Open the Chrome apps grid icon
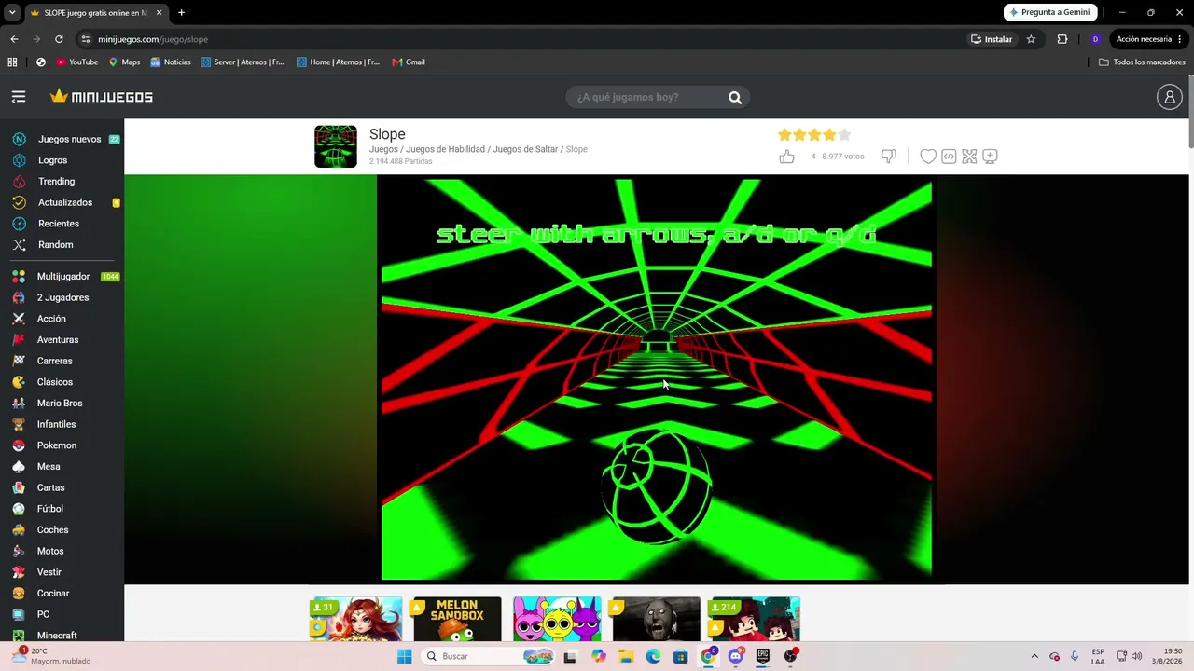This screenshot has width=1194, height=671. tap(12, 62)
